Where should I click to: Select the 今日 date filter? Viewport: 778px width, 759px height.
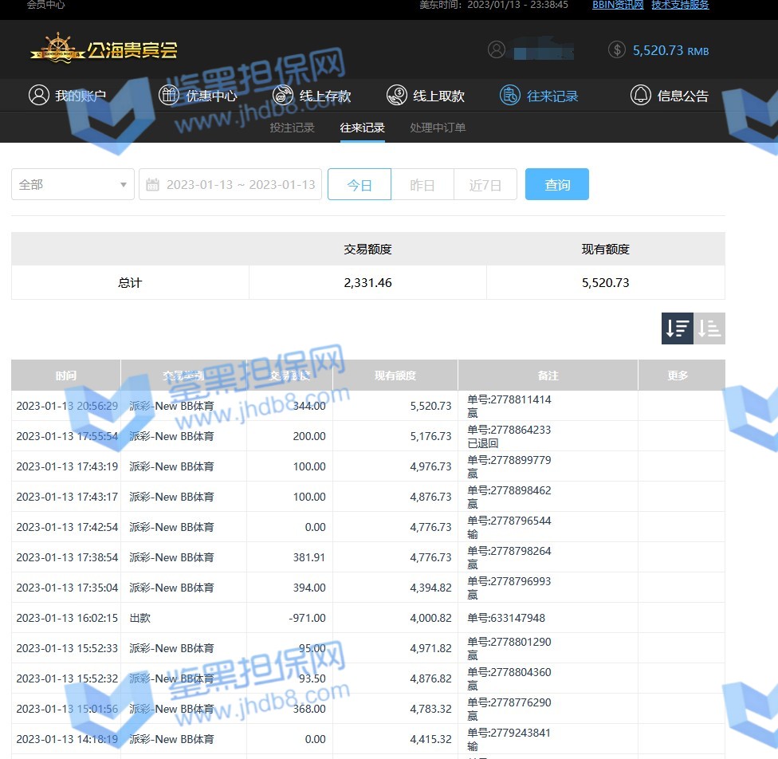[x=360, y=184]
